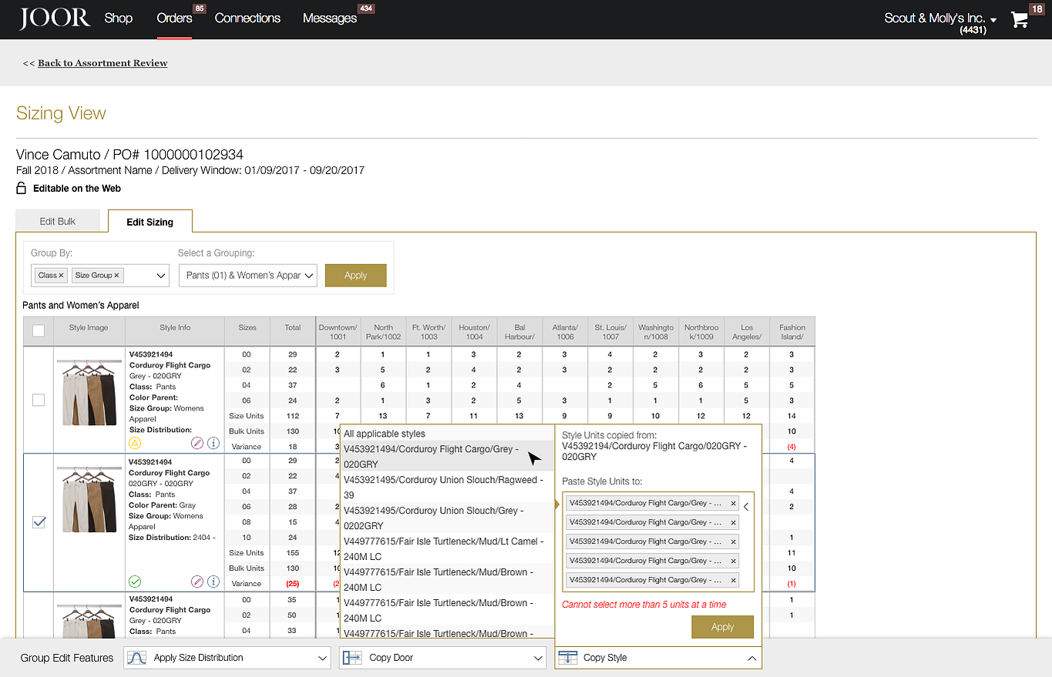Click the green checkmark status icon in the checked style row

135,581
